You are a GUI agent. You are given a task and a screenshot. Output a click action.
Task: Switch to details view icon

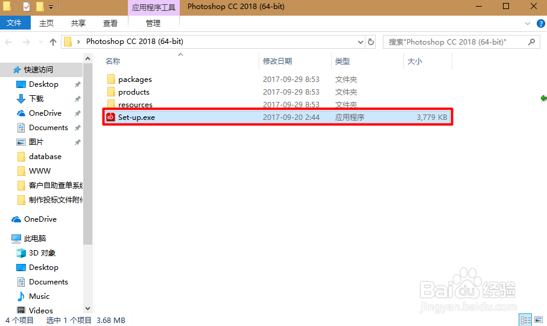[525, 320]
